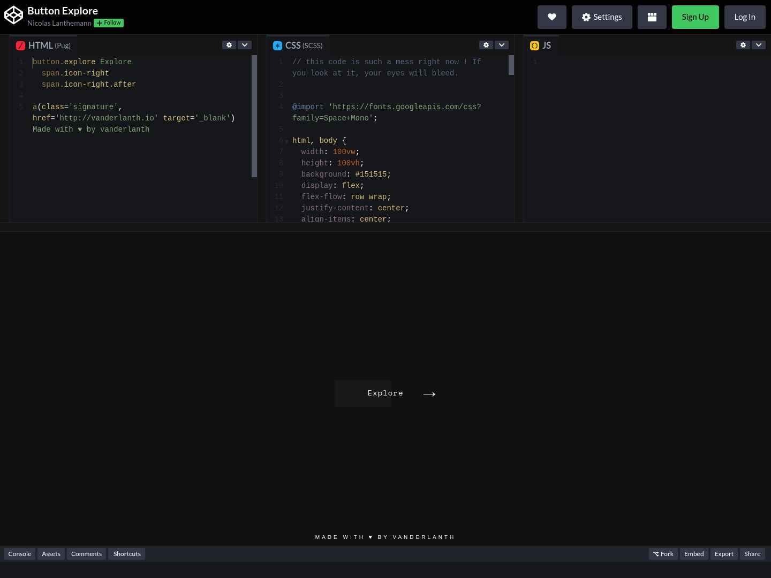771x578 pixels.
Task: Click the 'span.icon-right.after' code line
Action: [89, 85]
